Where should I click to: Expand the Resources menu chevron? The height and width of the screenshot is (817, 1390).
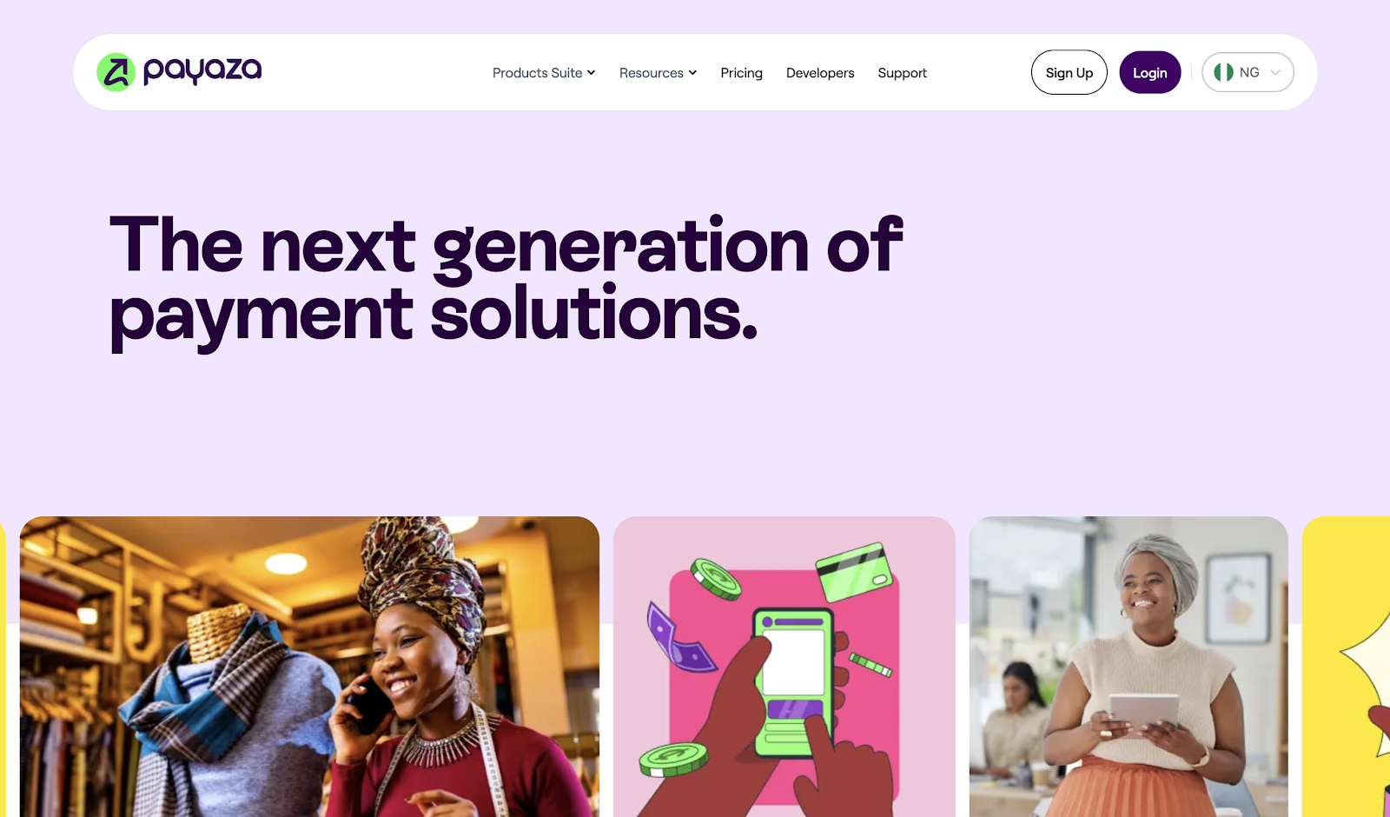692,73
